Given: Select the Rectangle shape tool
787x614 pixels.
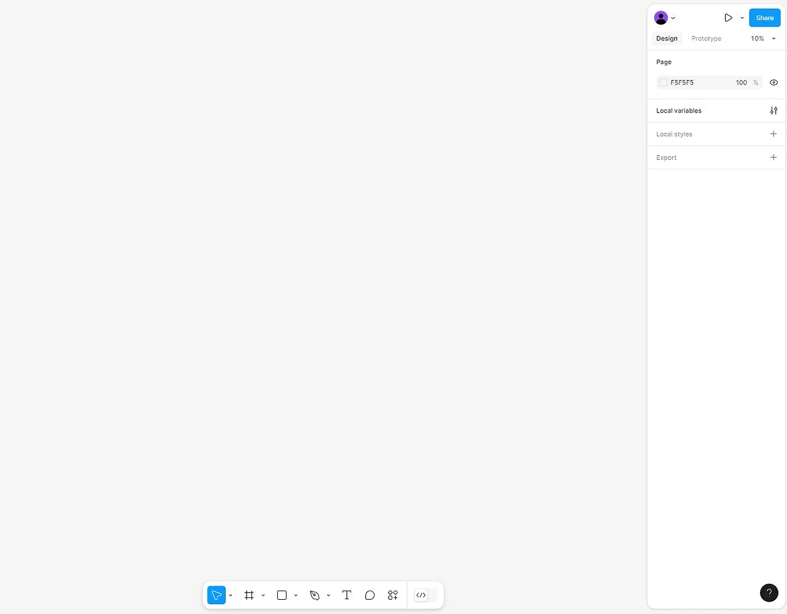Looking at the screenshot, I should pyautogui.click(x=282, y=595).
